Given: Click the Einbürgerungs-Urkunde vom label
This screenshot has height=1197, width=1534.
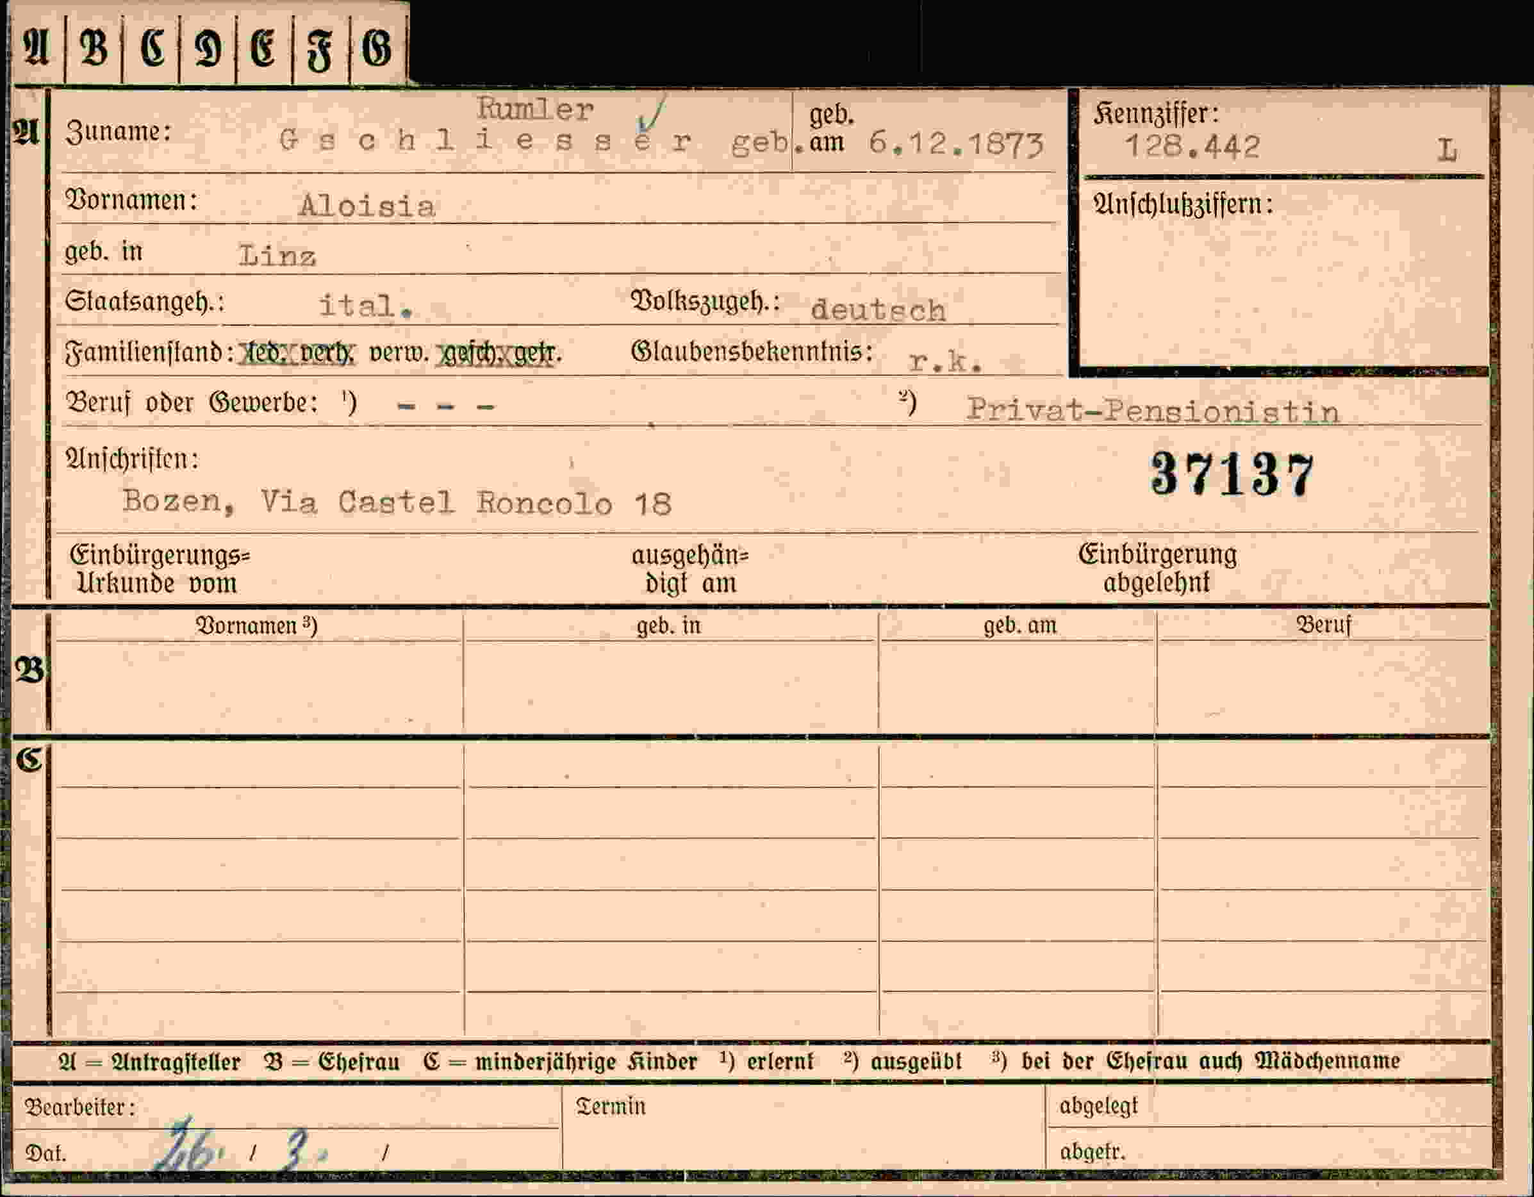Looking at the screenshot, I should tap(160, 569).
